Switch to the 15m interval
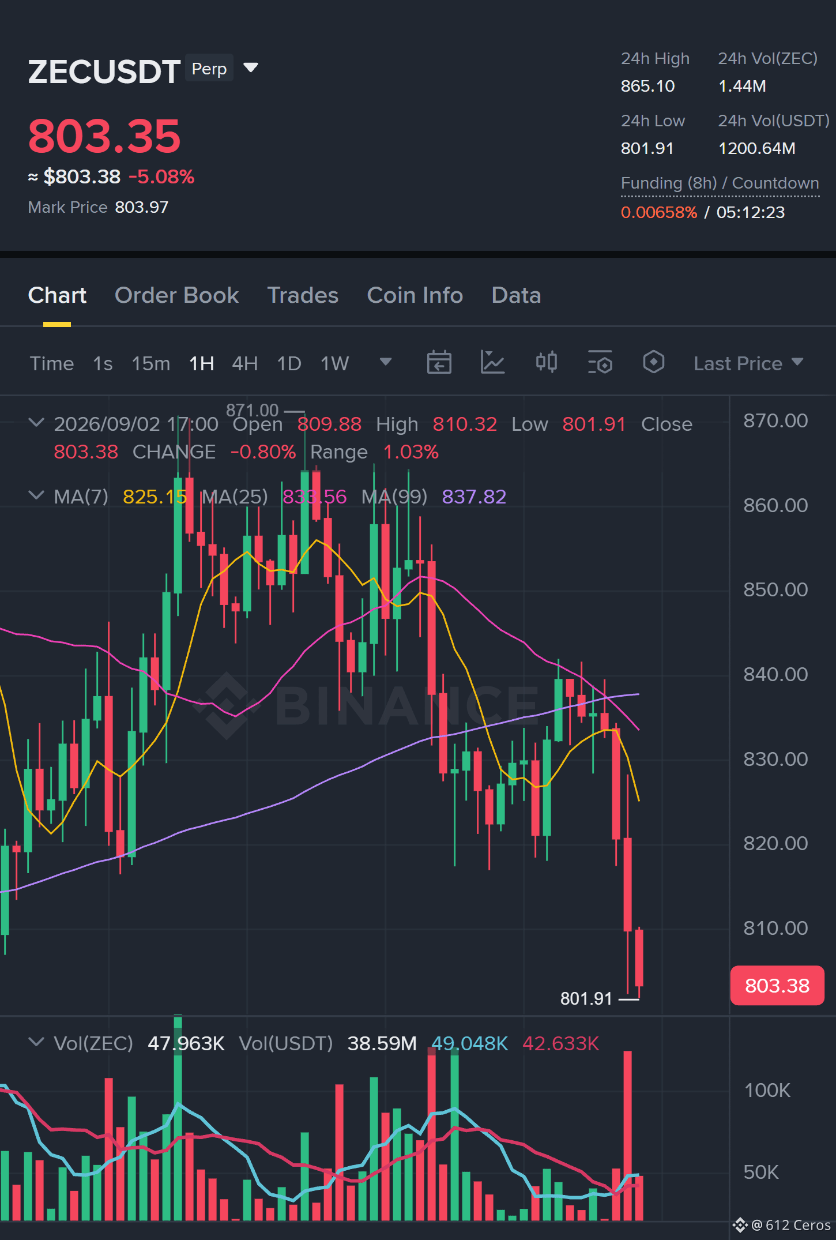836x1240 pixels. pos(151,363)
